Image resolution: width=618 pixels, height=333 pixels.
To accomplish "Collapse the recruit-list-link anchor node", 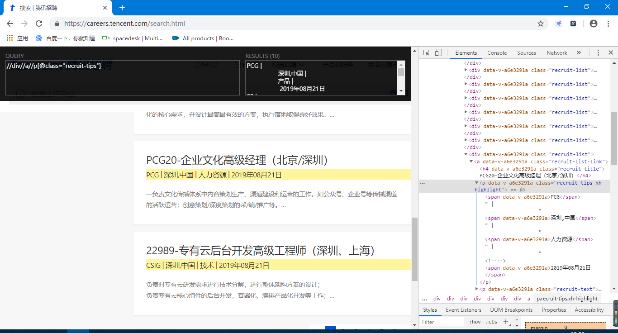I will point(471,162).
